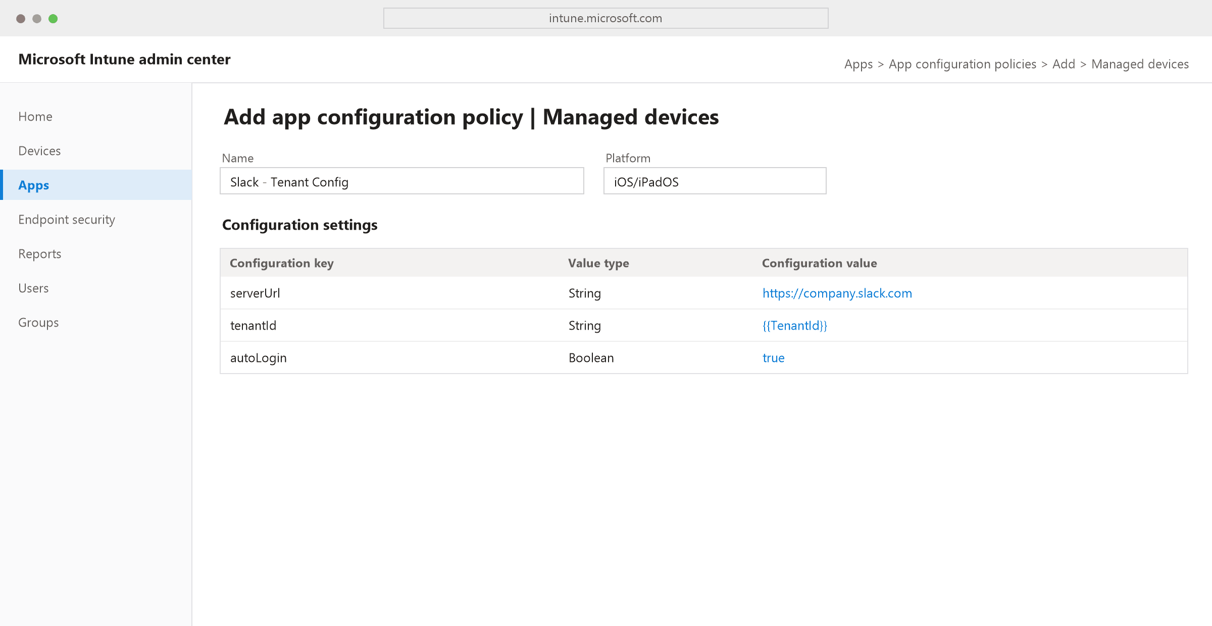Click the browser address bar intune.microsoft.com
1212x626 pixels.
pyautogui.click(x=606, y=18)
